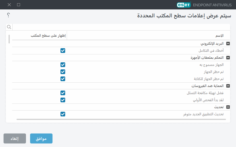Maximize the window using the square icon
The width and height of the screenshot is (236, 147).
19,5
